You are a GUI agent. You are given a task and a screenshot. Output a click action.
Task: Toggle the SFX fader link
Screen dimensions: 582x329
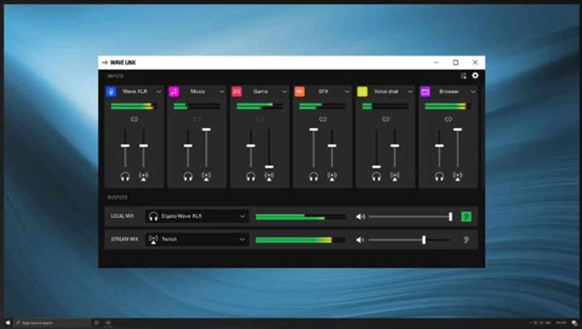click(x=323, y=119)
